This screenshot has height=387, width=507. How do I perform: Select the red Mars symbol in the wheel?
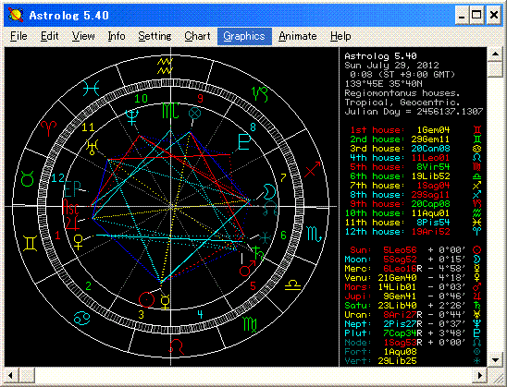point(247,269)
